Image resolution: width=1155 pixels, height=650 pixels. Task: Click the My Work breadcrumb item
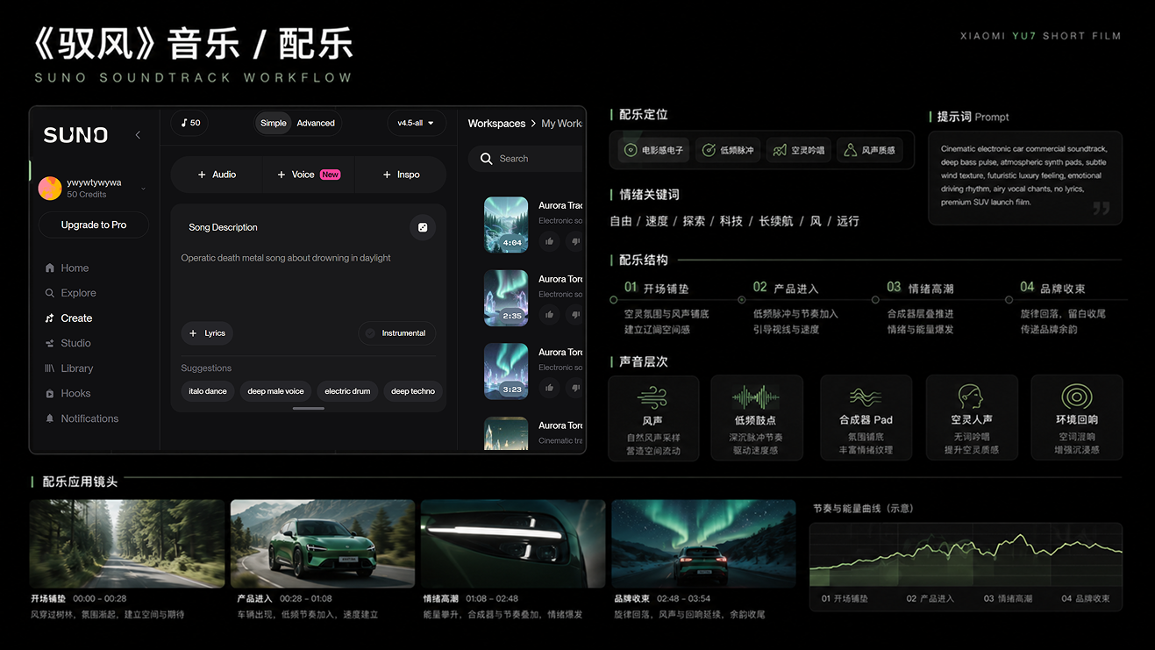pyautogui.click(x=561, y=124)
